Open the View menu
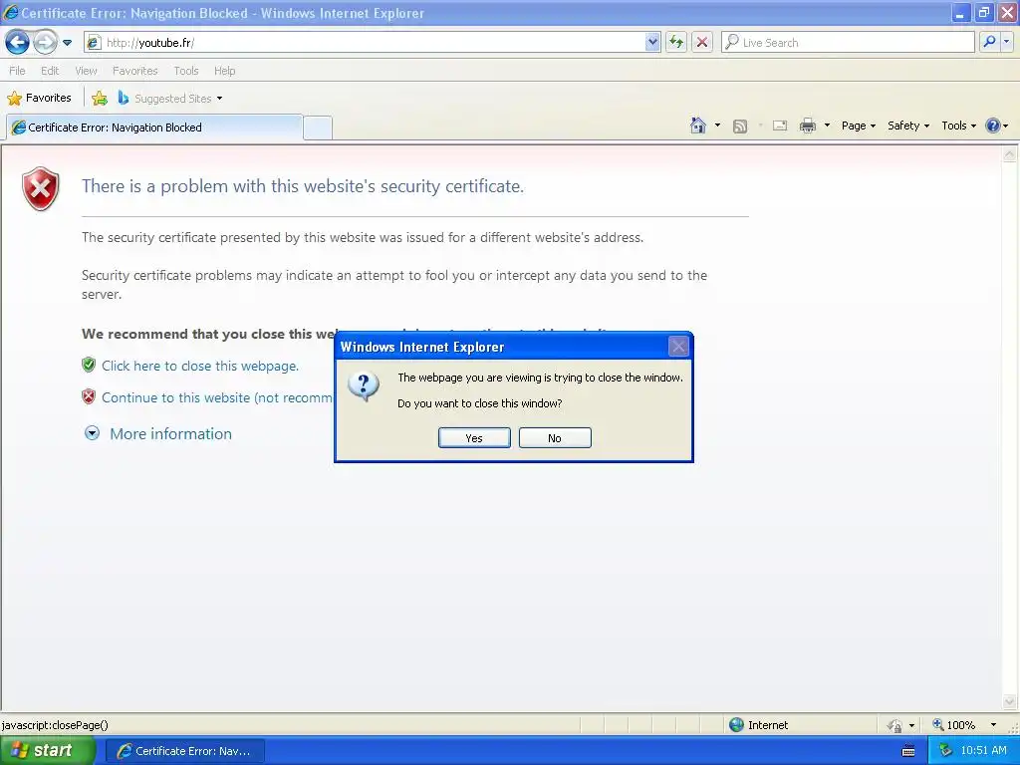This screenshot has height=765, width=1020. coord(86,71)
